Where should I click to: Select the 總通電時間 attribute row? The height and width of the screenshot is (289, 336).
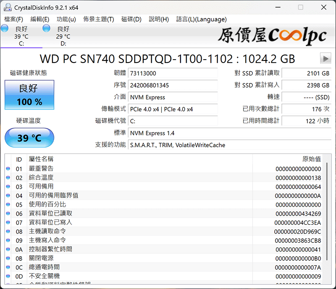(164, 268)
